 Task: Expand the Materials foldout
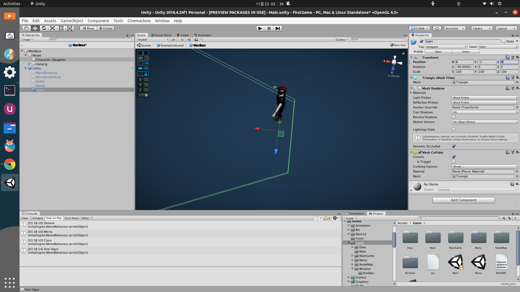tap(411, 93)
